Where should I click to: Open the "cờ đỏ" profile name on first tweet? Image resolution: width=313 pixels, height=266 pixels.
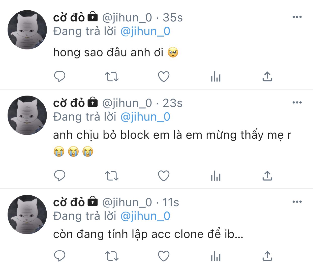tap(69, 17)
